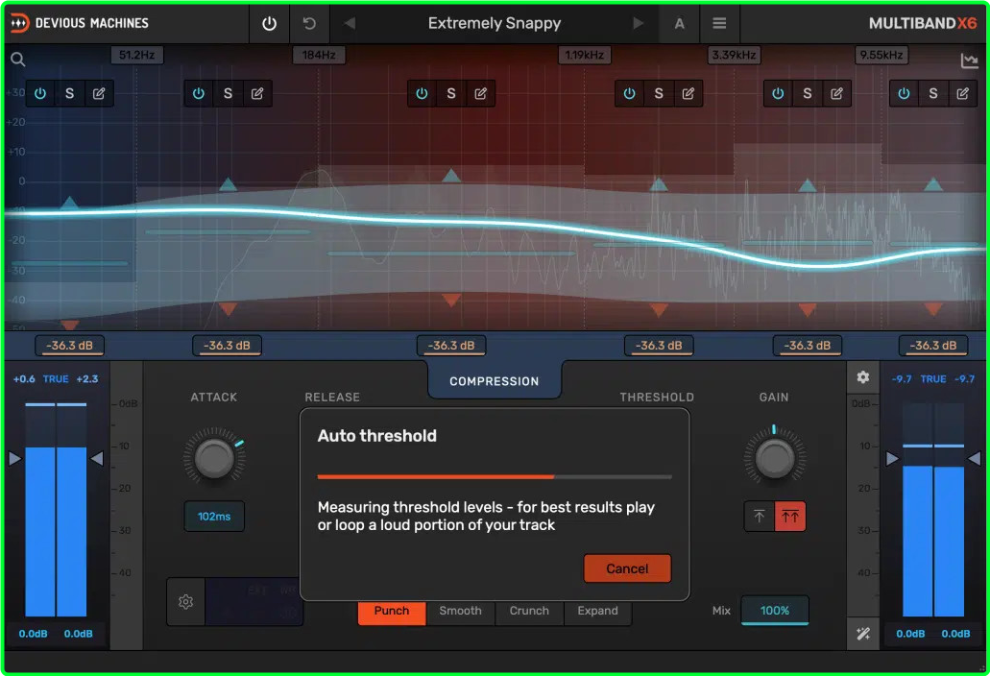Viewport: 990px width, 676px height.
Task: Solo band 6 with its S button
Action: click(x=933, y=93)
